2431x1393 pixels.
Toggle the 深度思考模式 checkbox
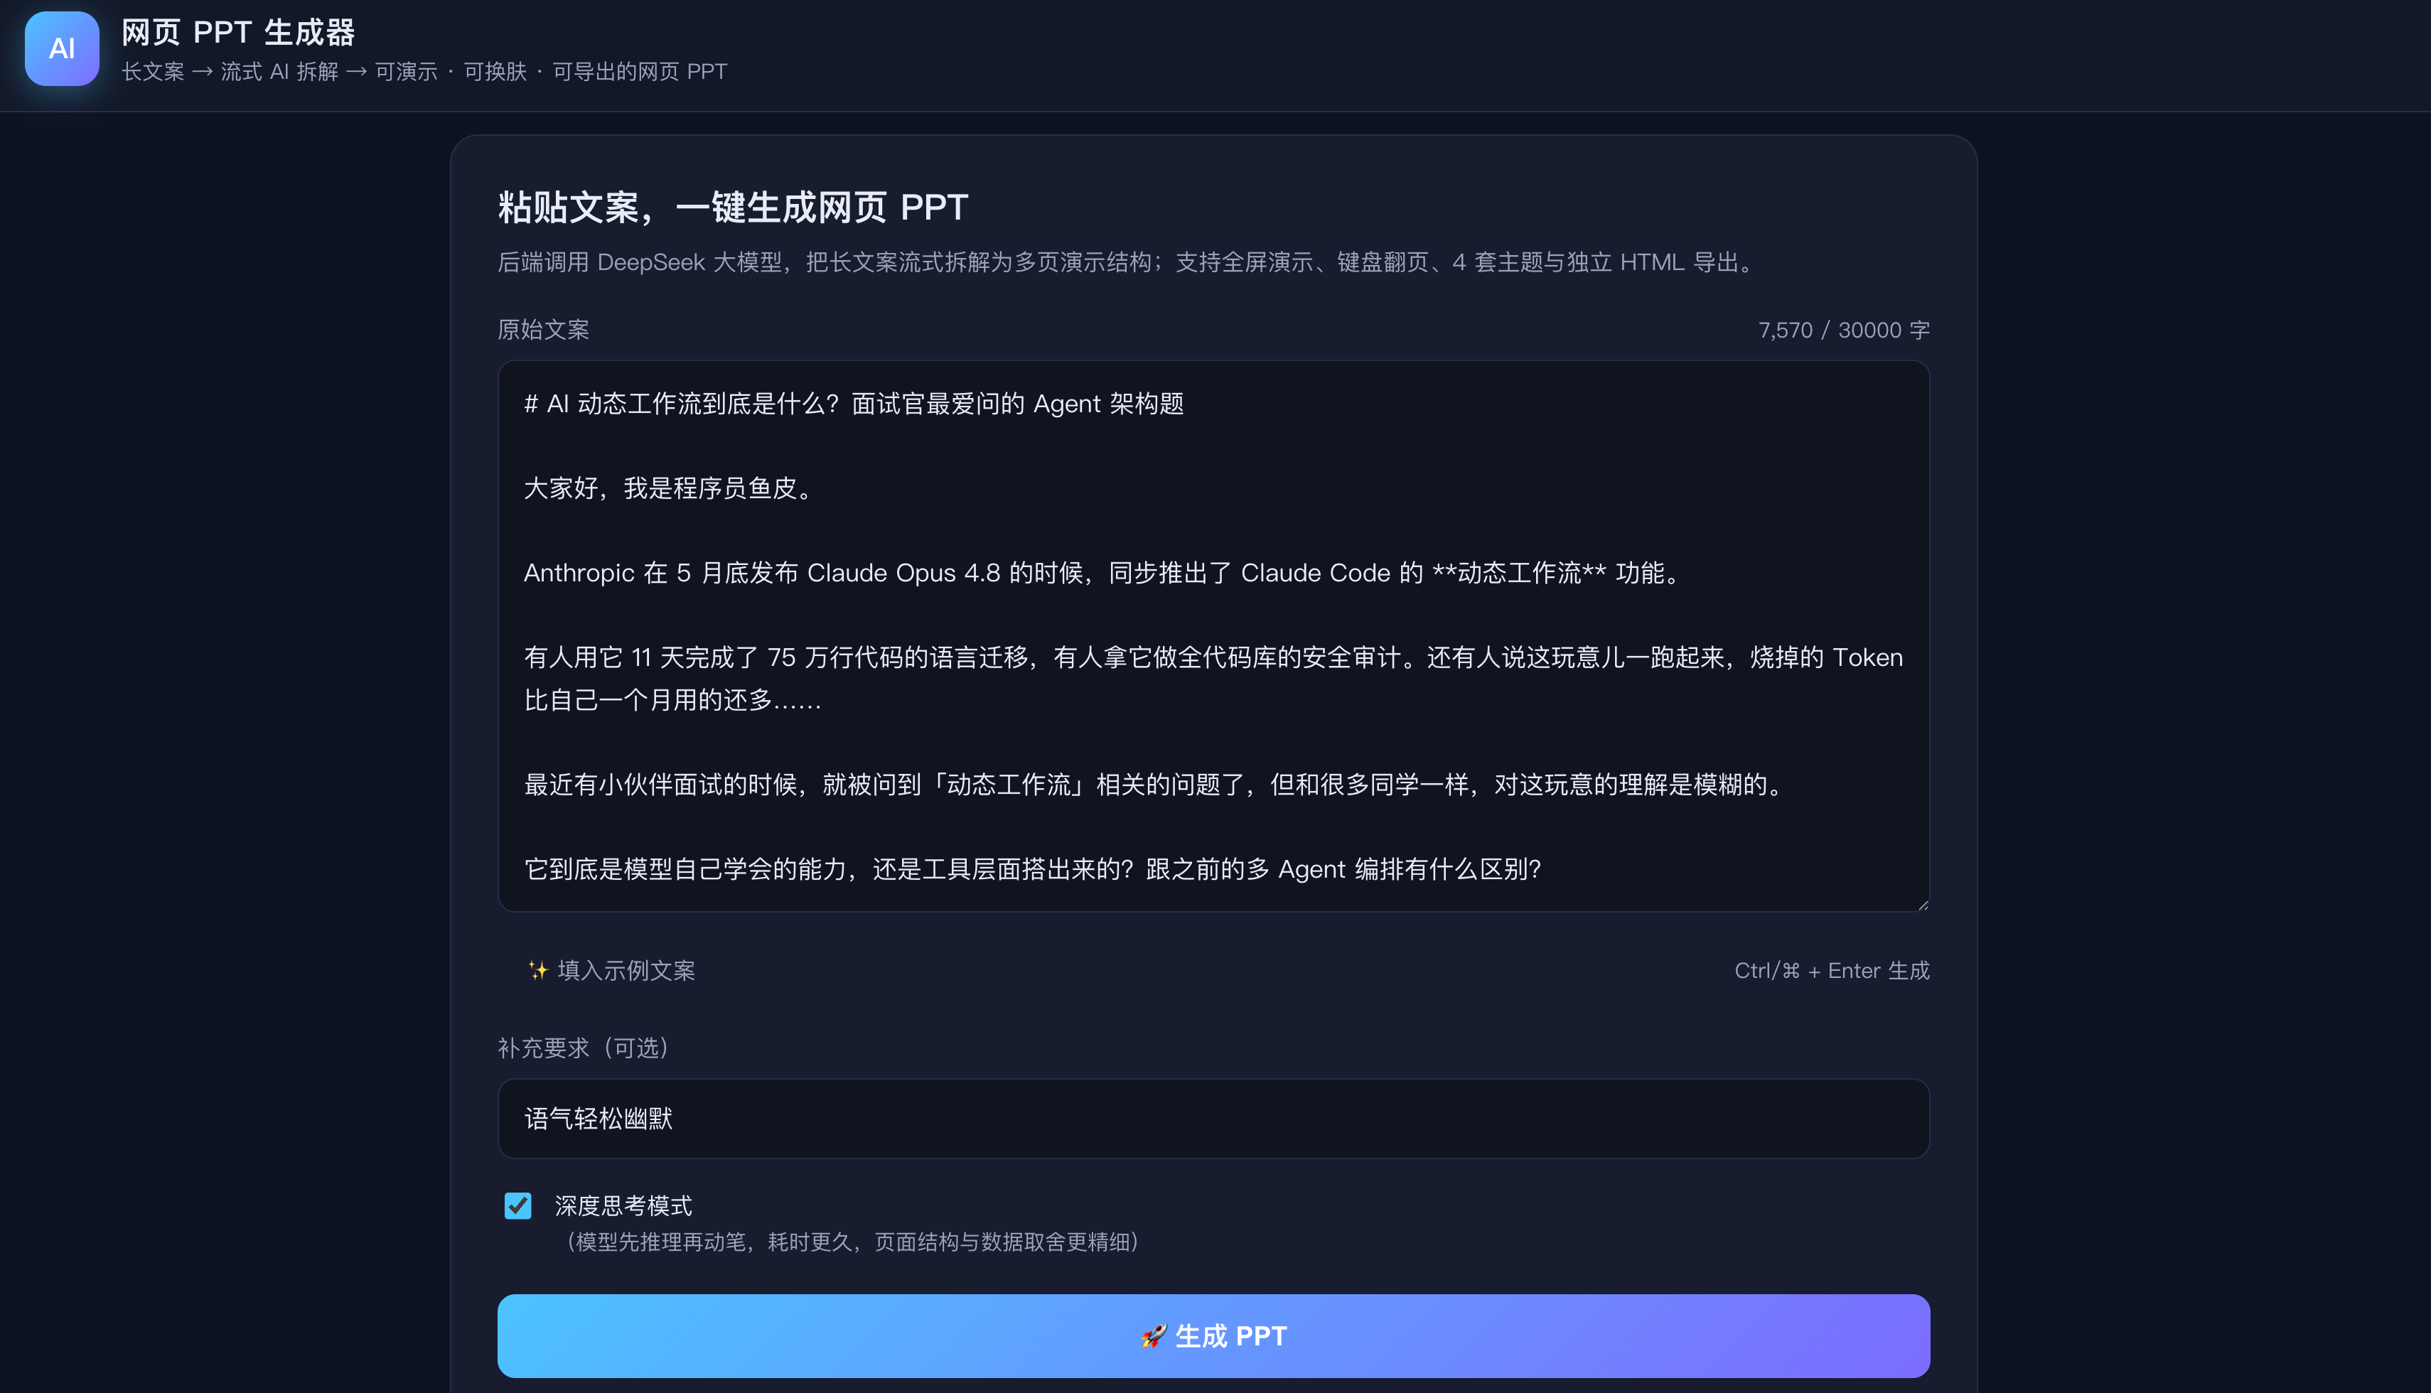[517, 1205]
